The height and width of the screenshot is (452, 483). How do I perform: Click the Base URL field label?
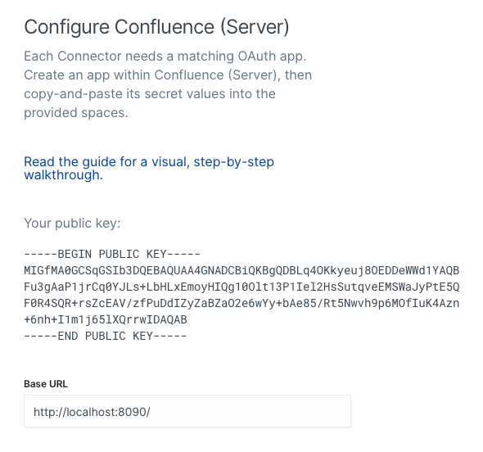coord(46,384)
